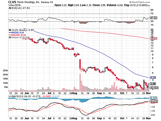Click the -1.0 label on the MACD axis
The width and height of the screenshot is (161, 121).
tap(153, 107)
